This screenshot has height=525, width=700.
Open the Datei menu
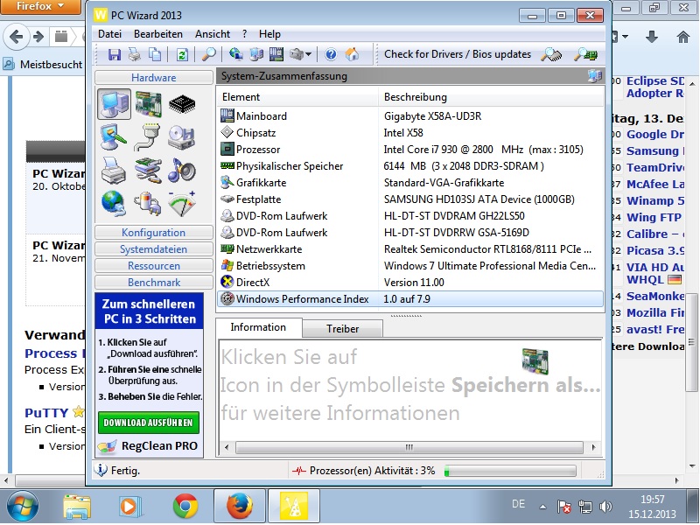coord(109,34)
